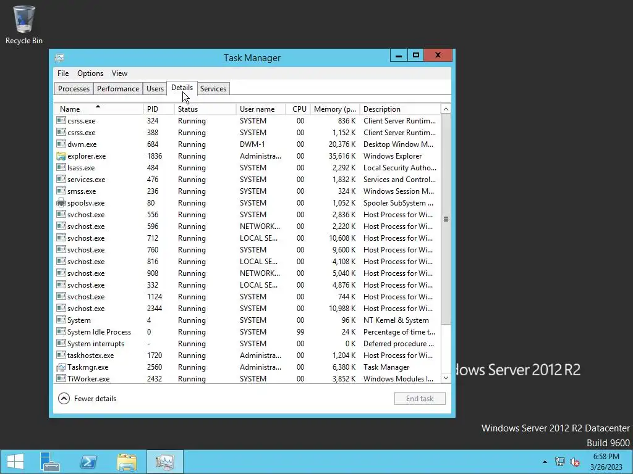633x474 pixels.
Task: Click the scrollbar up arrow
Action: click(446, 109)
